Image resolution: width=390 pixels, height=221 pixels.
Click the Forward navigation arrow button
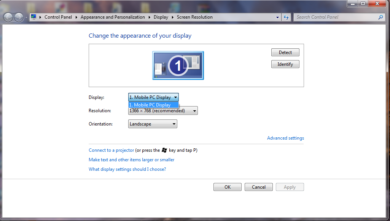click(19, 17)
